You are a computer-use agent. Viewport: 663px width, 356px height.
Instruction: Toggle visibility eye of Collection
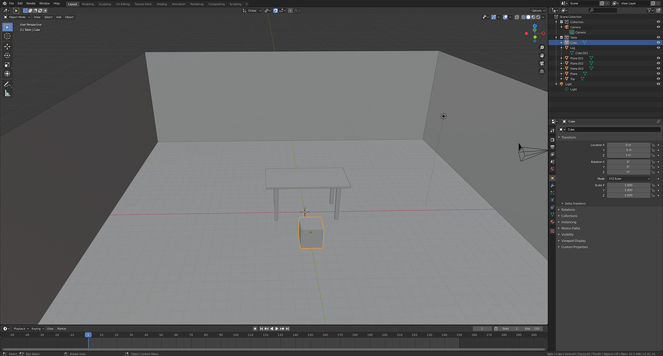pyautogui.click(x=658, y=22)
